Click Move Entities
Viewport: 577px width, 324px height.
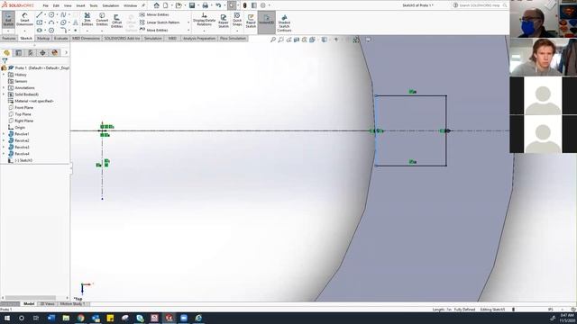154,30
